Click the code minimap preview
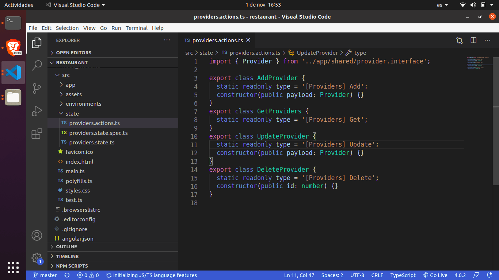499x280 pixels. [x=479, y=63]
